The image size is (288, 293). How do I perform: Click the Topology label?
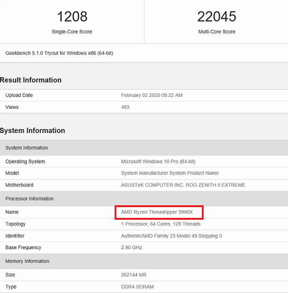[15, 224]
